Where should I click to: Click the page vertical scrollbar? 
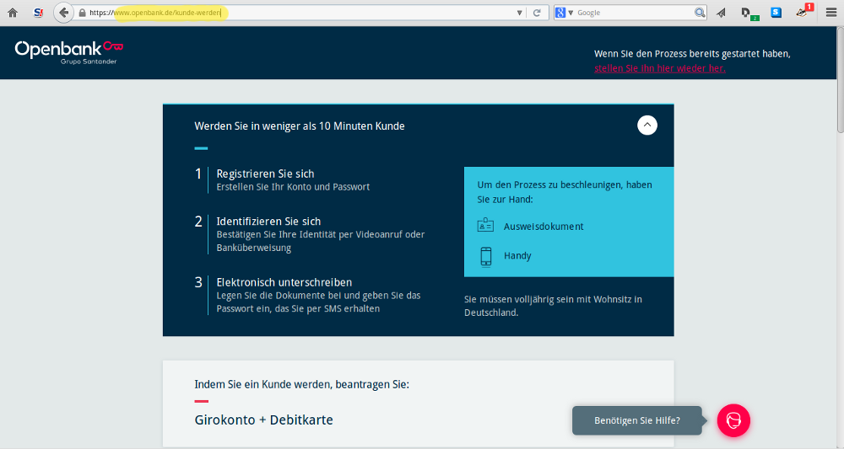(839, 253)
